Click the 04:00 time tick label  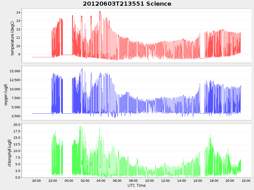click(101, 180)
